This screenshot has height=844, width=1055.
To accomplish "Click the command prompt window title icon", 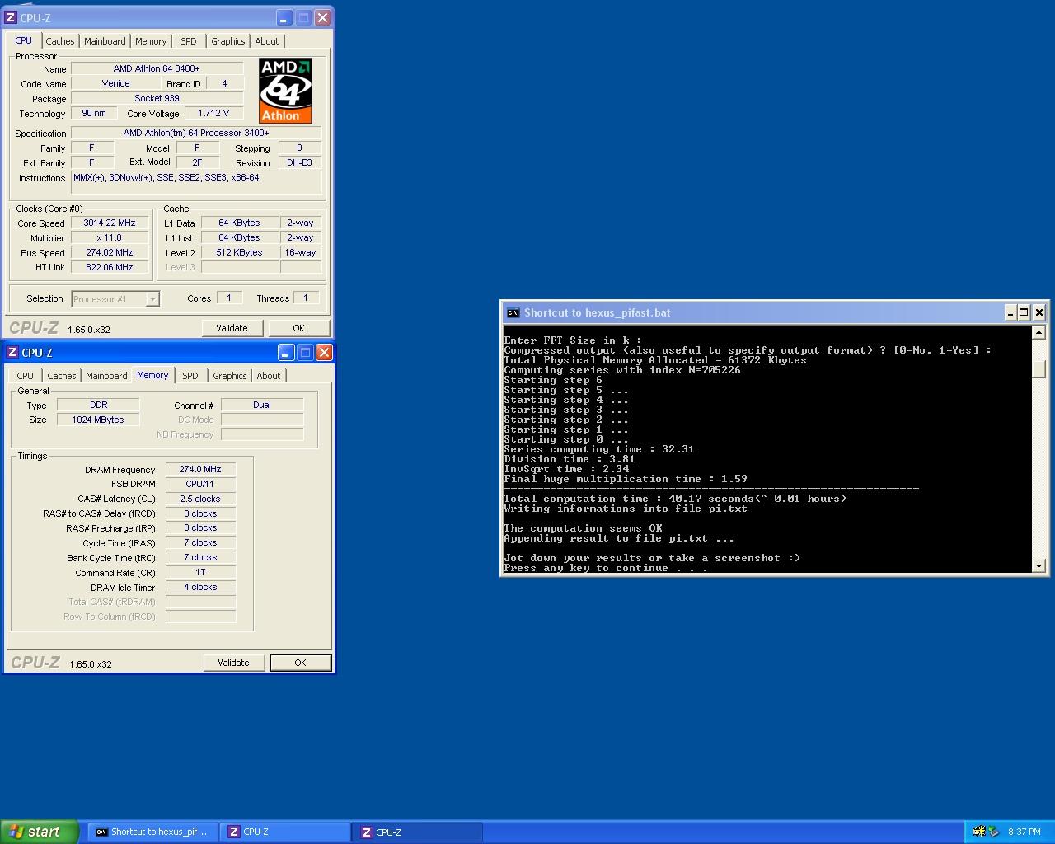I will pos(513,312).
